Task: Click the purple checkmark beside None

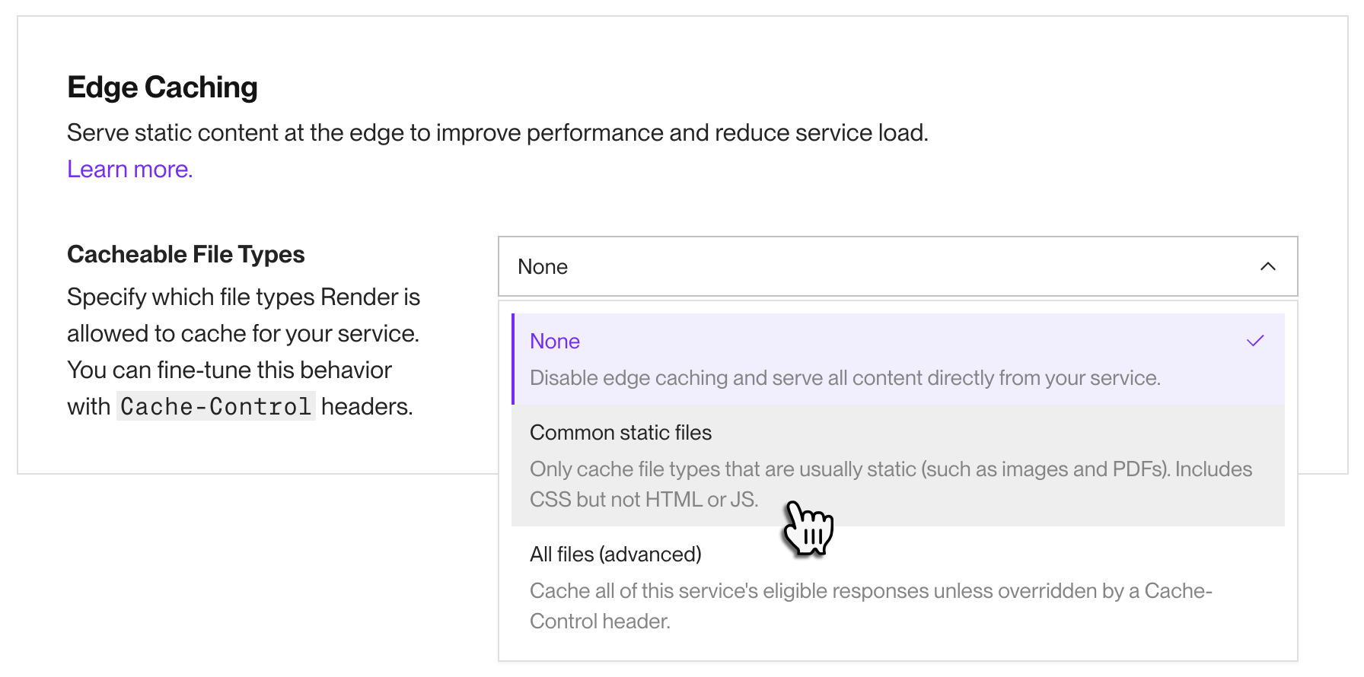Action: pyautogui.click(x=1255, y=341)
